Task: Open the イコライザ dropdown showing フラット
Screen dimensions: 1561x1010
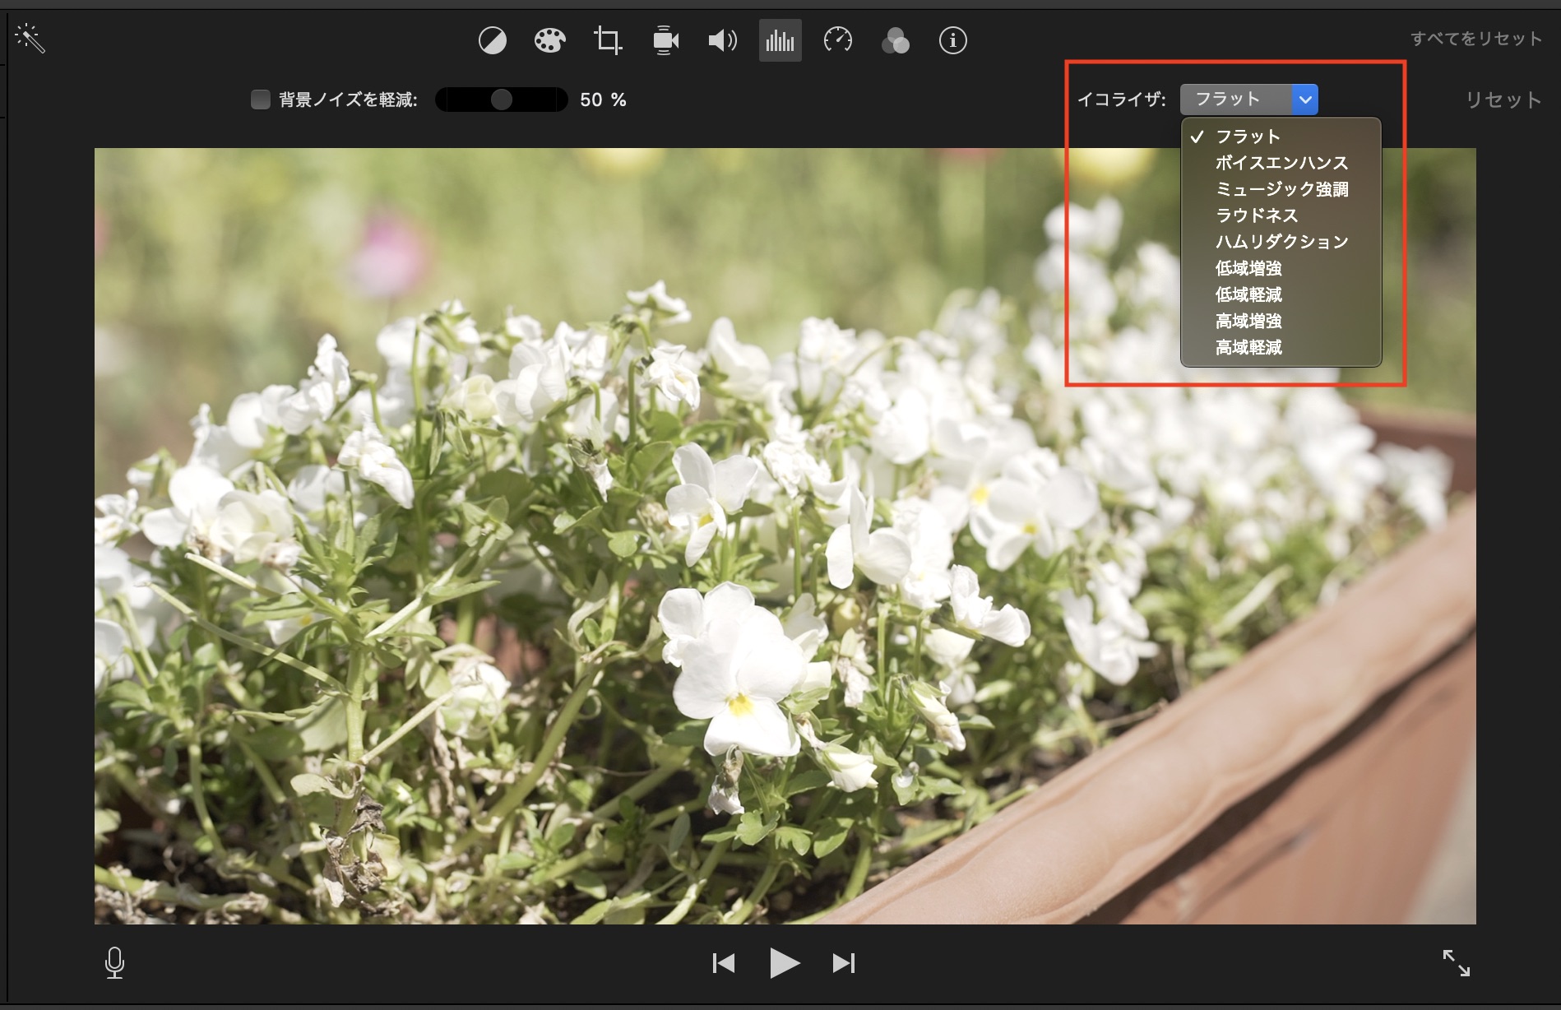Action: tap(1249, 100)
